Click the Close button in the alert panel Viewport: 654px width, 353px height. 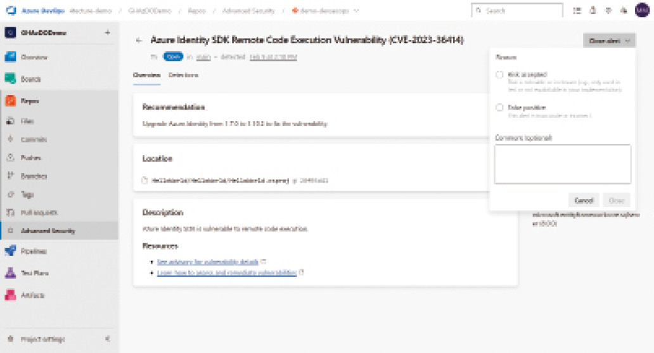point(616,200)
